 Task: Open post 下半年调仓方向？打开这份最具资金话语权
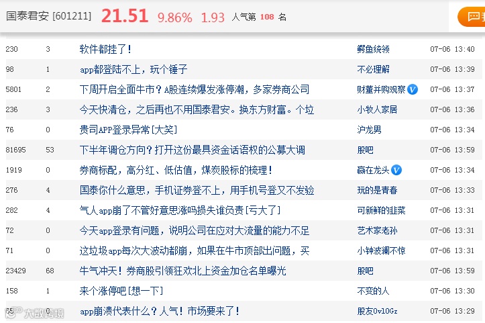[x=192, y=150]
